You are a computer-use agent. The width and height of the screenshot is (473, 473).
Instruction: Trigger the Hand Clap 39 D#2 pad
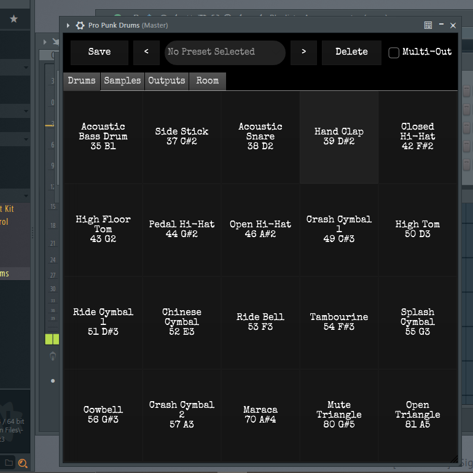tap(339, 137)
